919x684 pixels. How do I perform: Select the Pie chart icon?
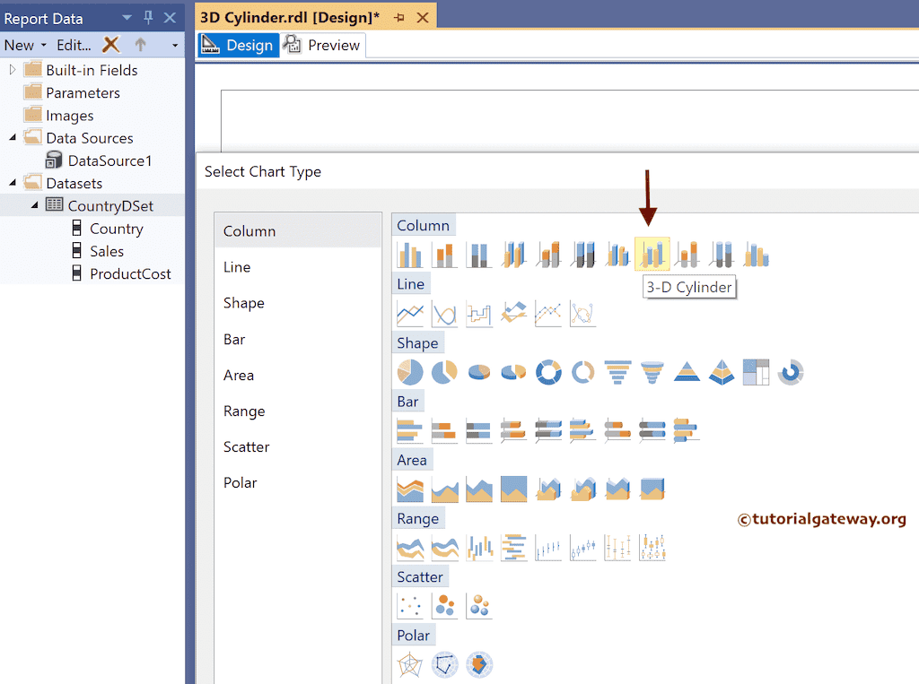[x=409, y=372]
